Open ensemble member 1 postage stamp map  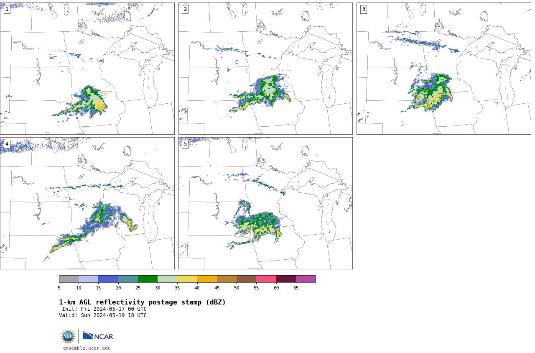pos(87,69)
